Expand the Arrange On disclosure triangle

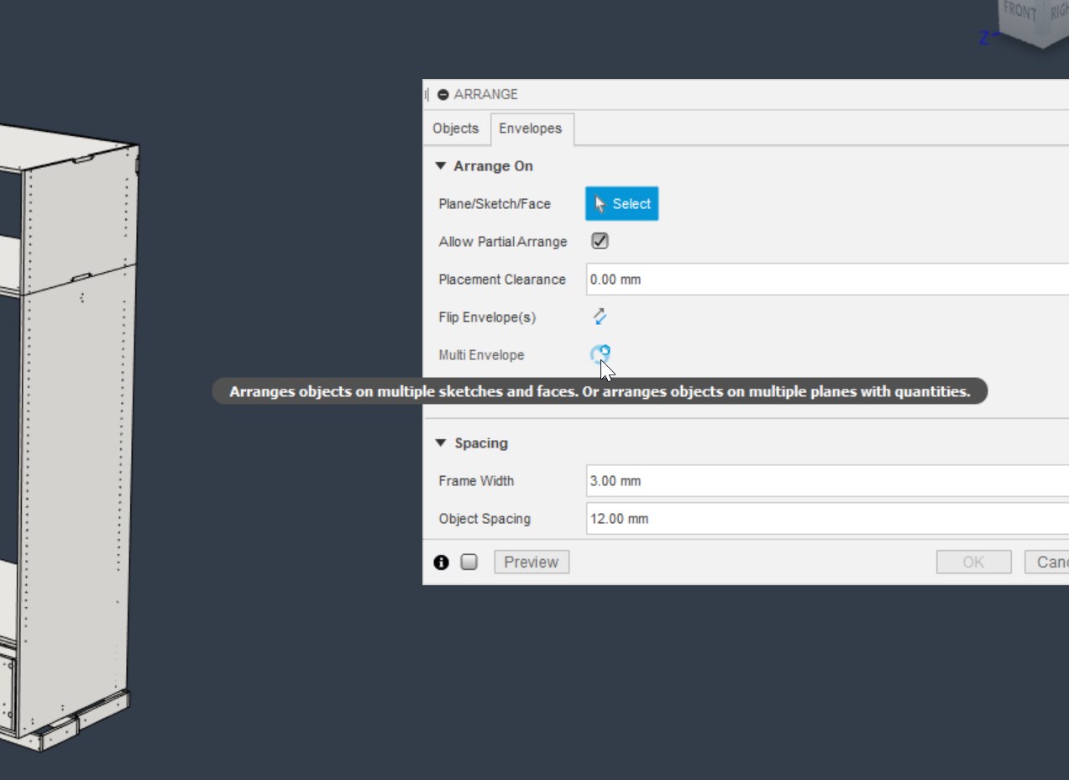point(439,165)
